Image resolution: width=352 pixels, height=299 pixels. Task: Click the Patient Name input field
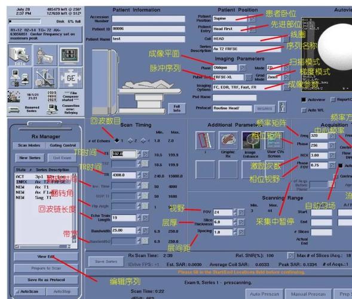tap(149, 39)
